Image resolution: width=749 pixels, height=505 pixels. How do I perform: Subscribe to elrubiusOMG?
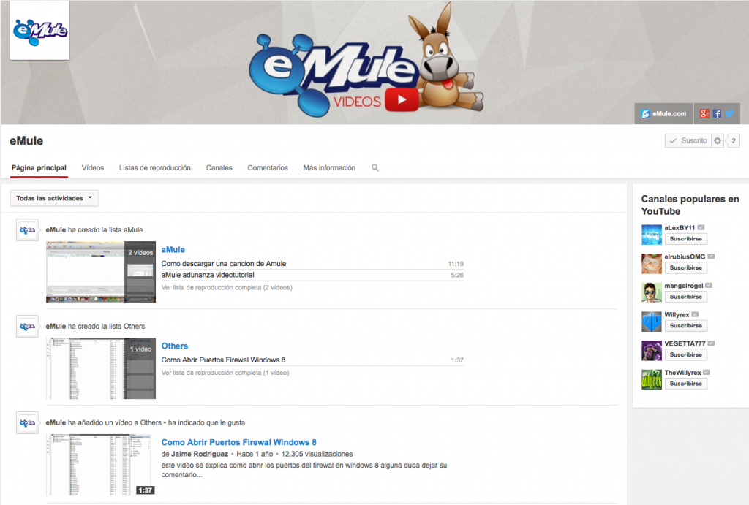pyautogui.click(x=686, y=267)
